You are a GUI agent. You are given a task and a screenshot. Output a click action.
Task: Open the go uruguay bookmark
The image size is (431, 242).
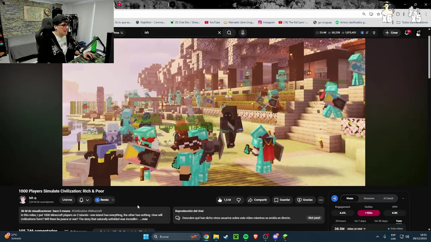coord(322,23)
